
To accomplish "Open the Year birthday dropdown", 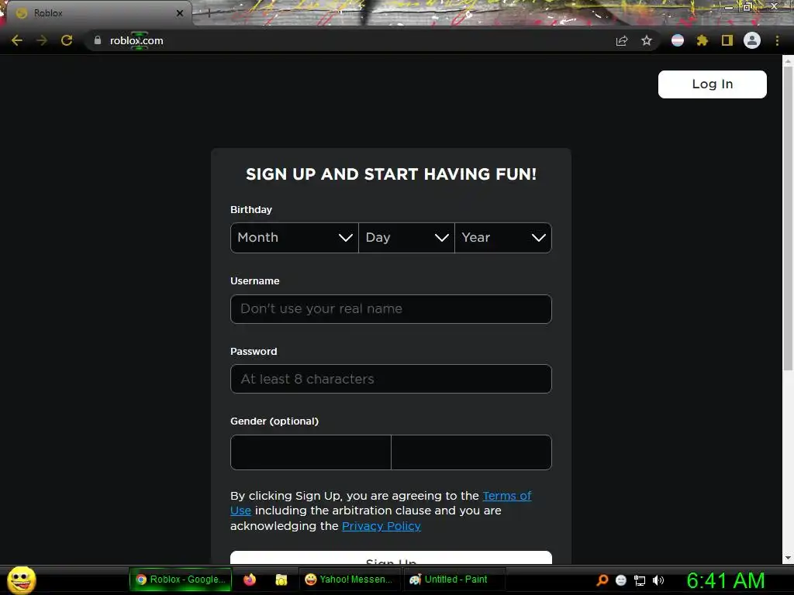I will point(503,238).
